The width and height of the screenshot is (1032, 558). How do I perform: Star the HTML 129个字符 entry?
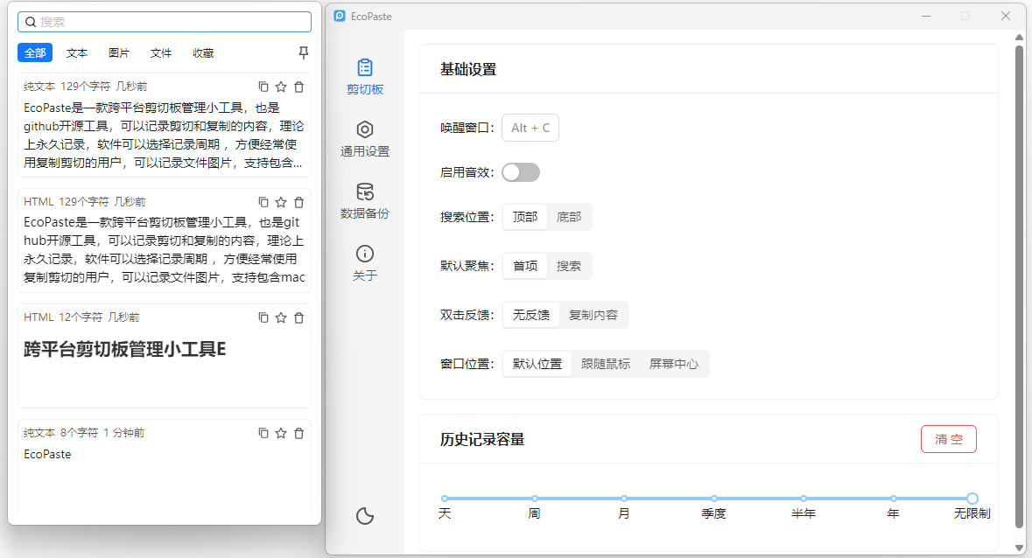click(281, 202)
